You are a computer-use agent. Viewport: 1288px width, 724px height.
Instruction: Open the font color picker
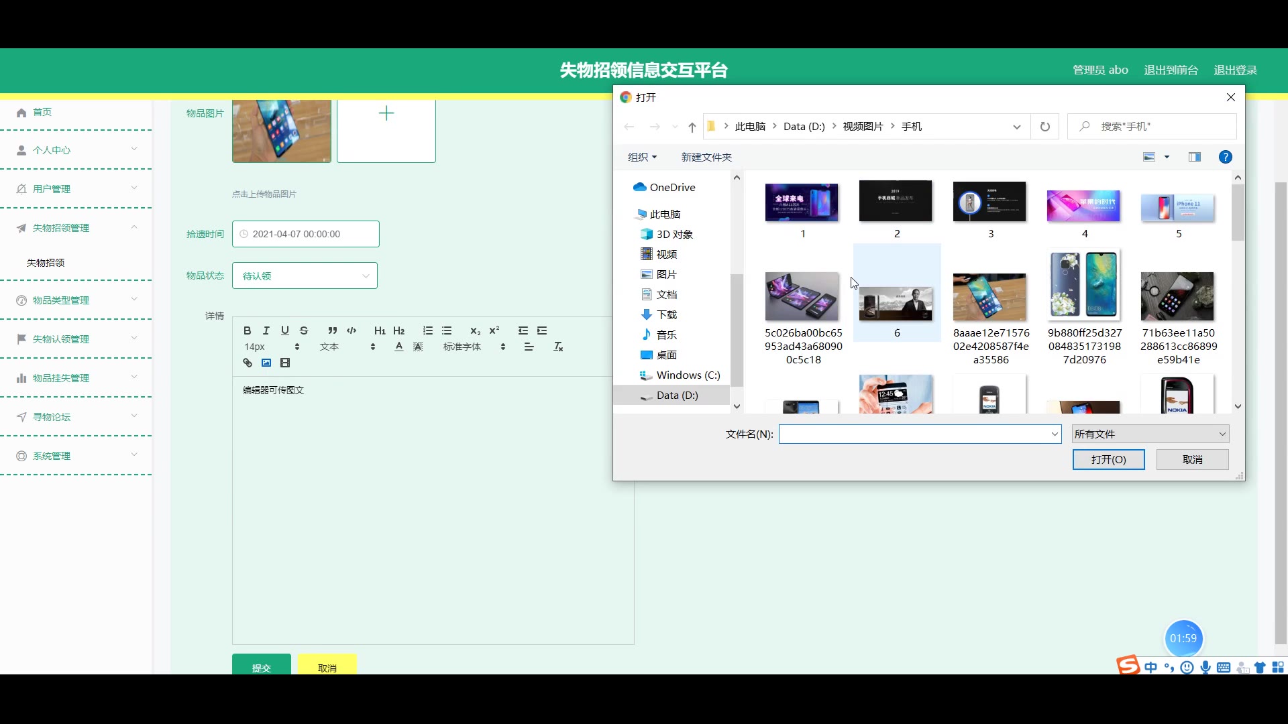(x=399, y=347)
